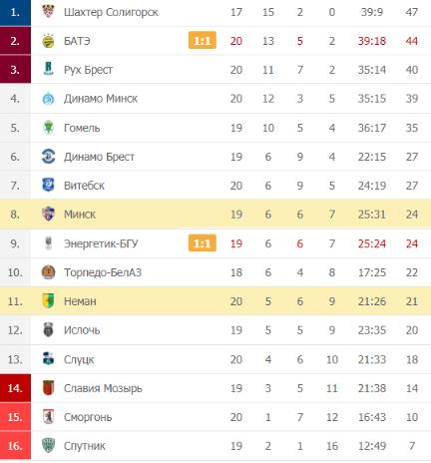Click the Гомель team logo
Image resolution: width=431 pixels, height=463 pixels.
tap(48, 128)
